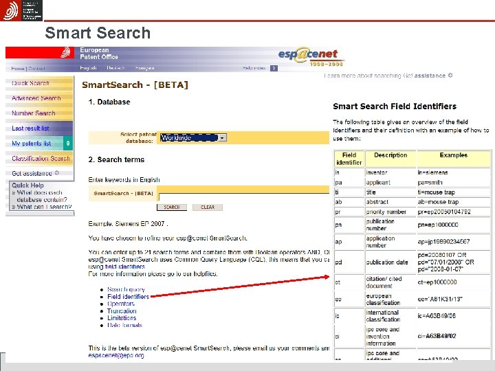Open Classification Search in the sidebar
The height and width of the screenshot is (371, 495).
pos(41,159)
